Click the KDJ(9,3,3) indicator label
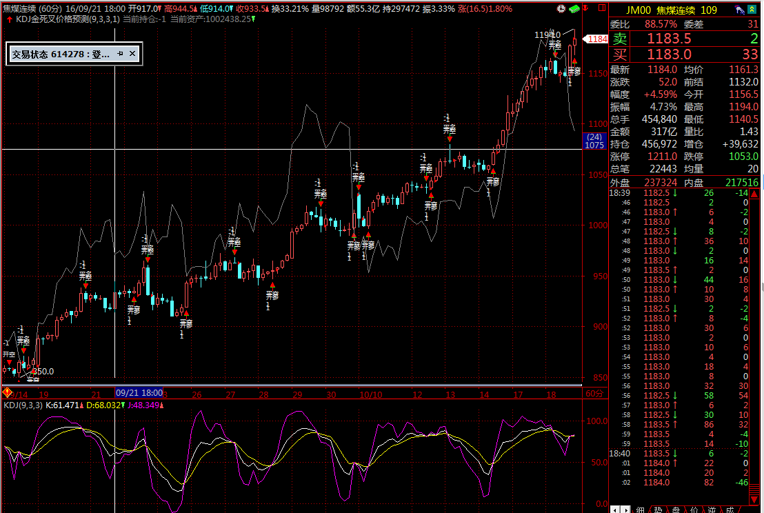This screenshot has height=513, width=764. (x=23, y=405)
